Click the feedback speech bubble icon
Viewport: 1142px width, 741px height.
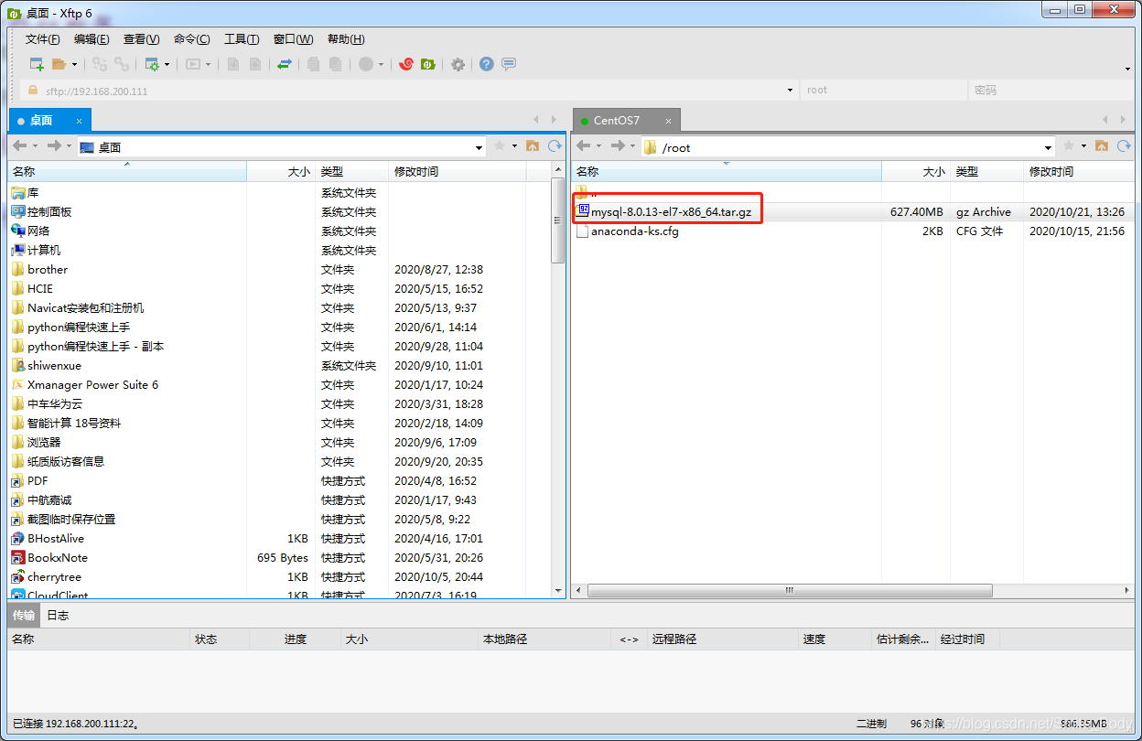[509, 64]
